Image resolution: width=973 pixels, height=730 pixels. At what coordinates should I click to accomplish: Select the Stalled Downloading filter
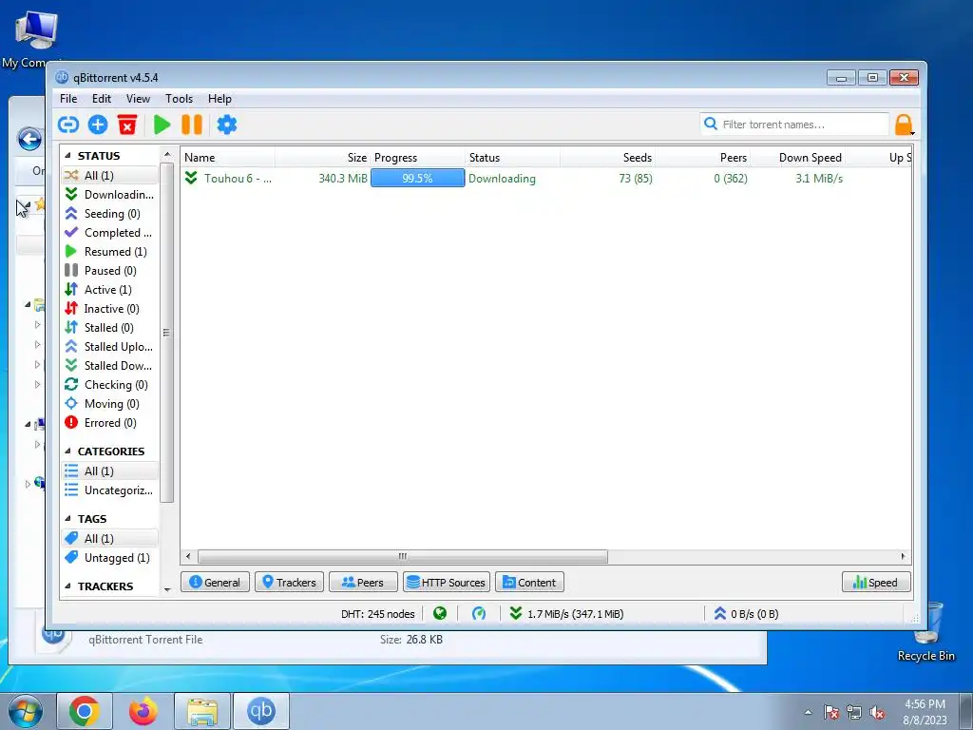click(x=110, y=366)
